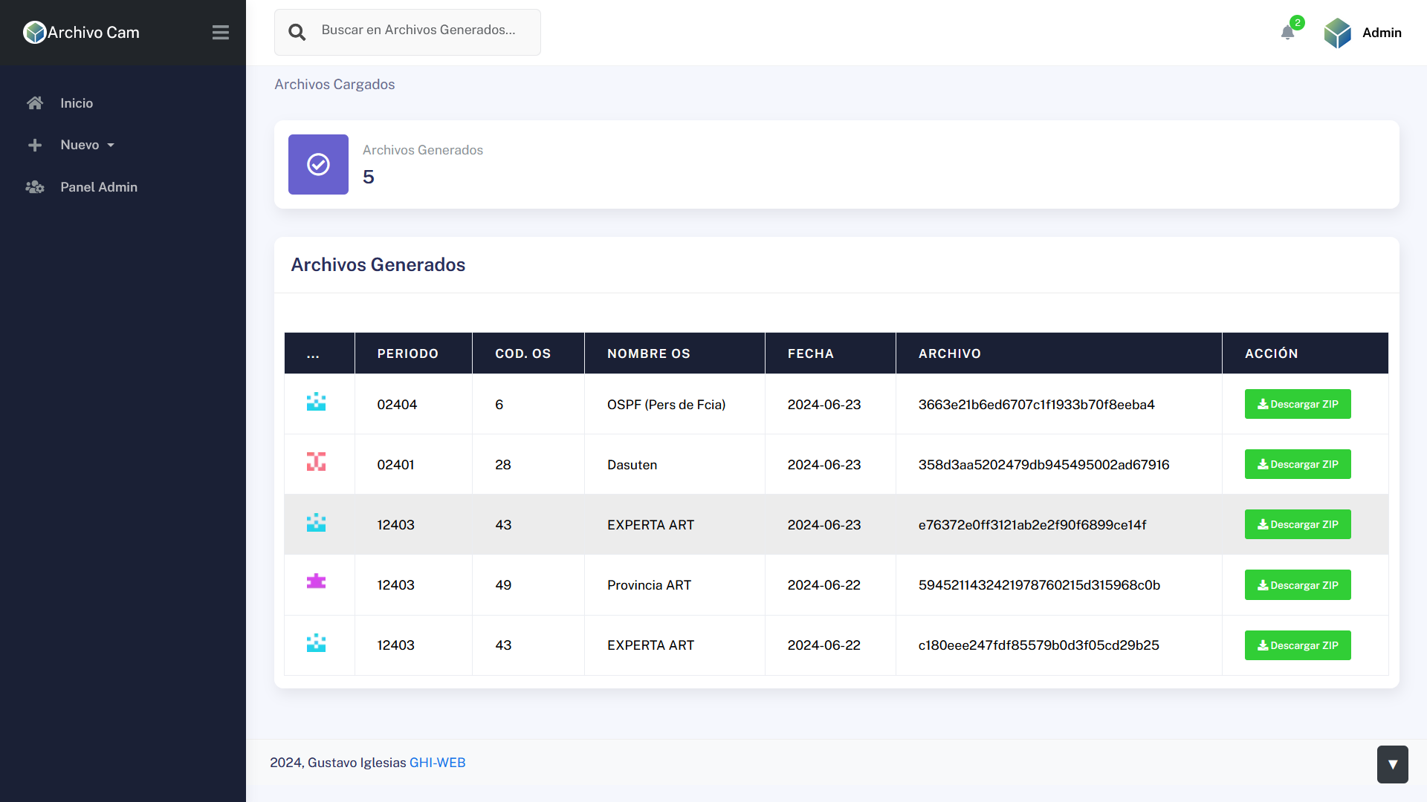Click the notification badge showing 2

click(x=1297, y=22)
